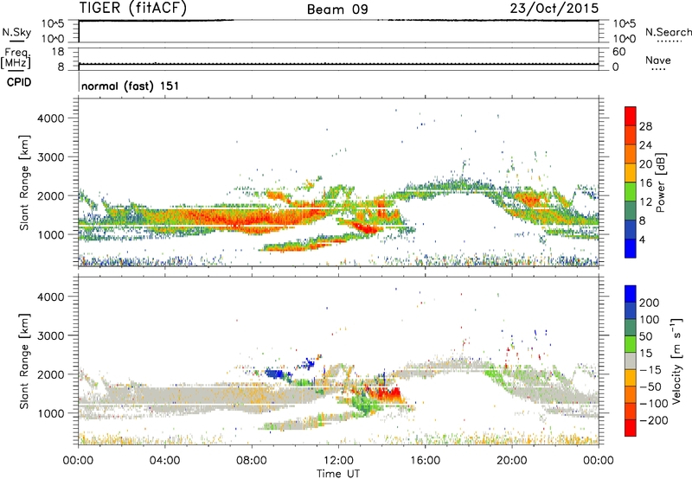Viewport: 692px width, 479px height.
Task: Click the "50" label on the velocity color bar
Action: click(x=645, y=336)
